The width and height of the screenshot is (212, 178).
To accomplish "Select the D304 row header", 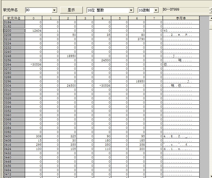I will [x=14, y=86].
